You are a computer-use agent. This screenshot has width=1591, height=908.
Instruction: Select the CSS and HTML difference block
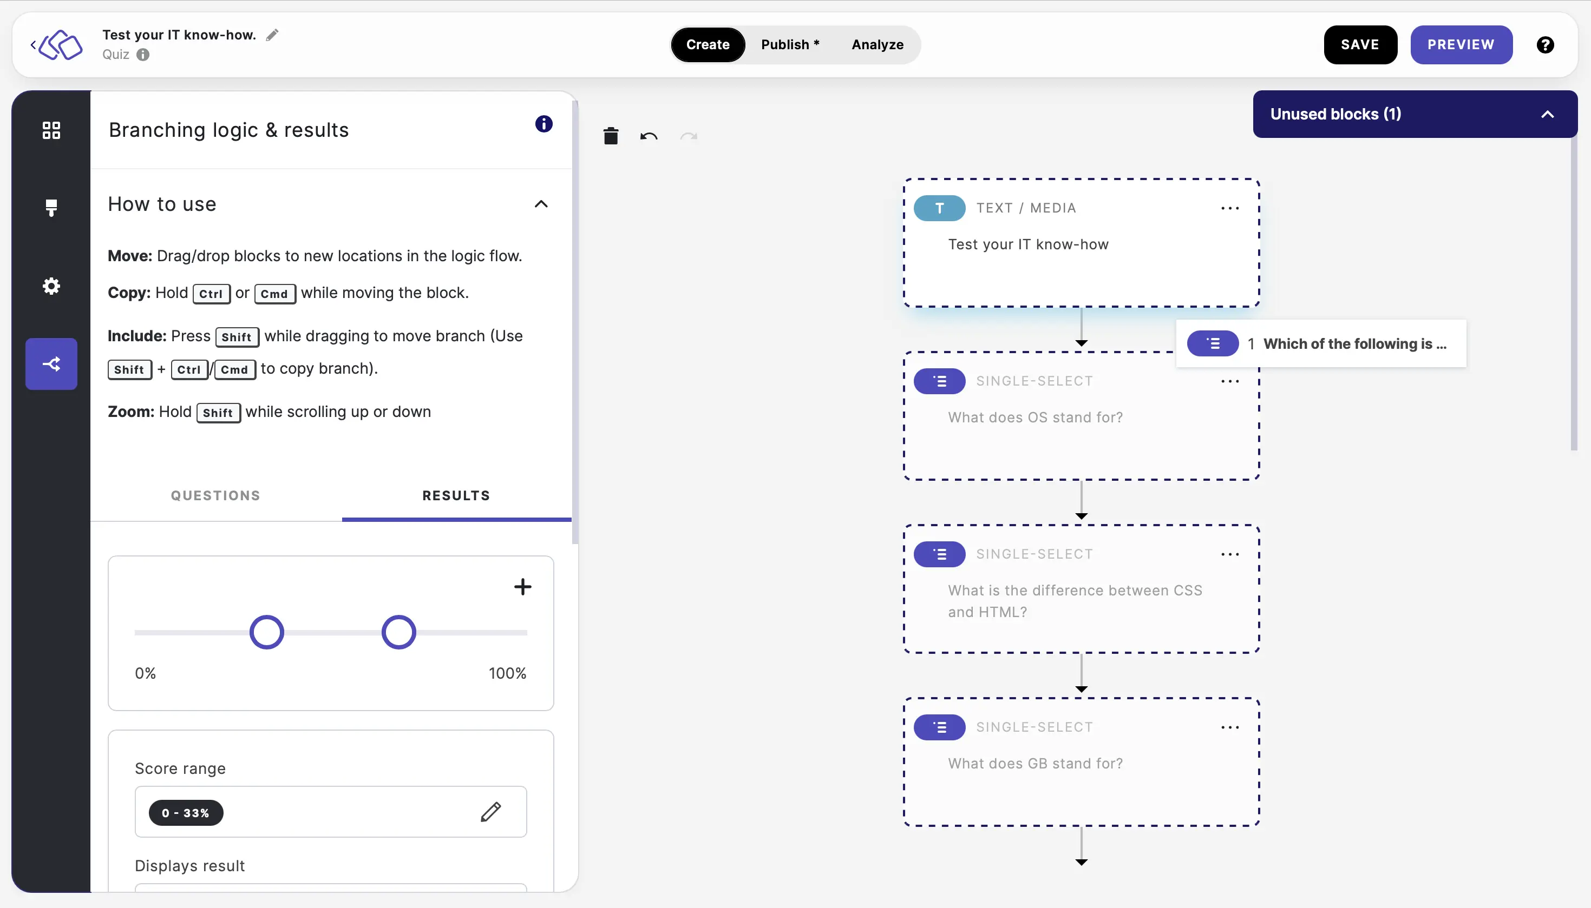tap(1081, 589)
